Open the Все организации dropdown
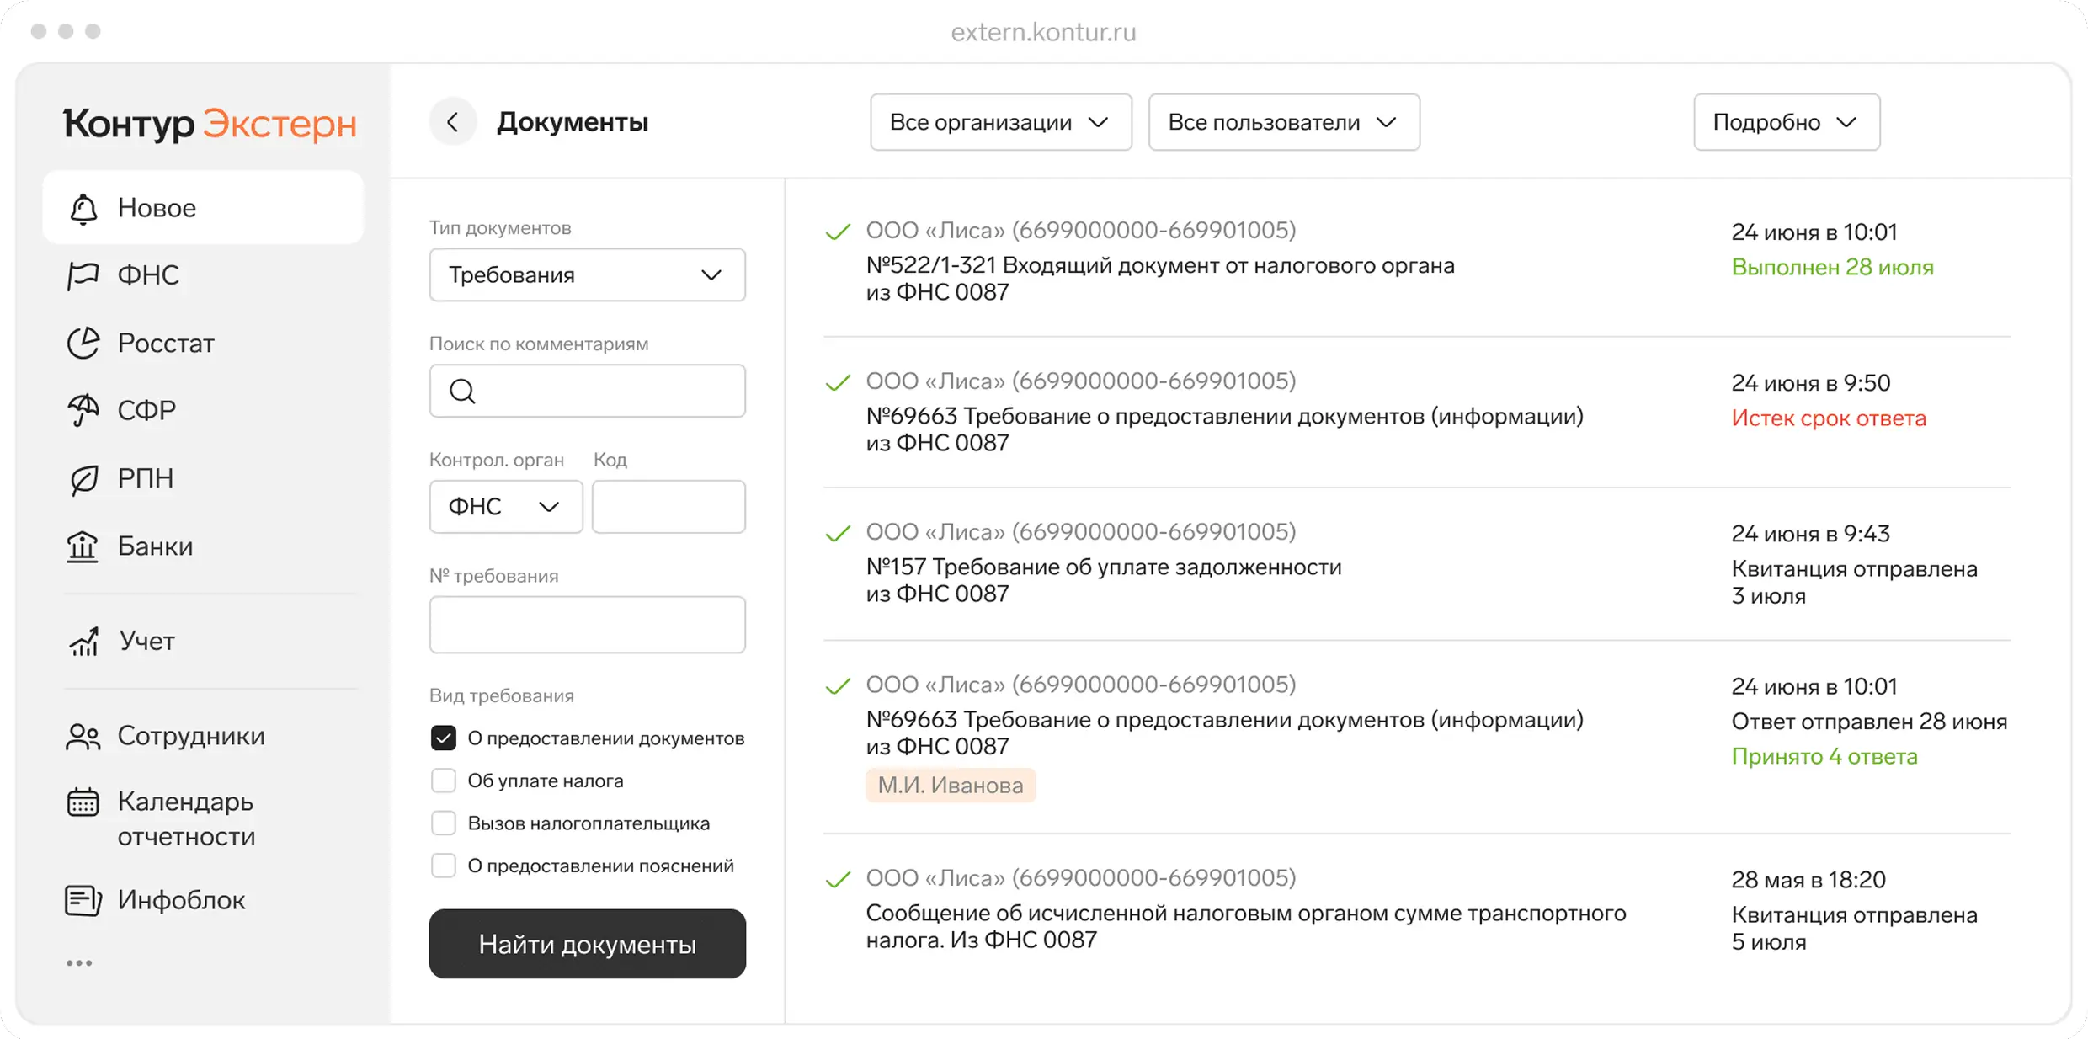The image size is (2088, 1039). pos(1000,121)
